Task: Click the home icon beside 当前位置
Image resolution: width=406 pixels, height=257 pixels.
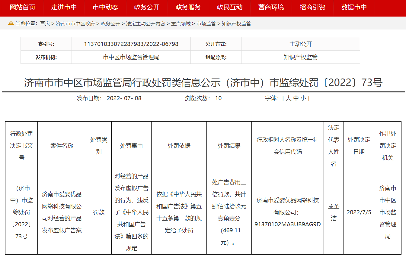Action: [11, 23]
